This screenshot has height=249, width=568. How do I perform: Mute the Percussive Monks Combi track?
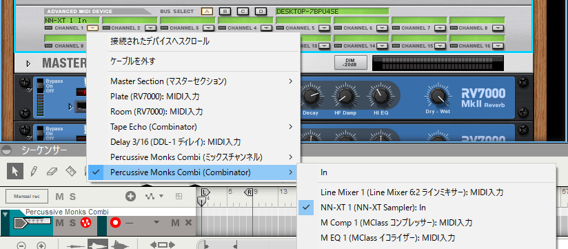tap(60, 223)
